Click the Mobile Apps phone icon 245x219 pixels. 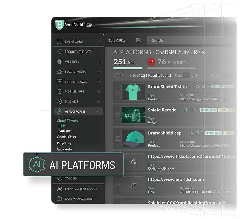[59, 91]
